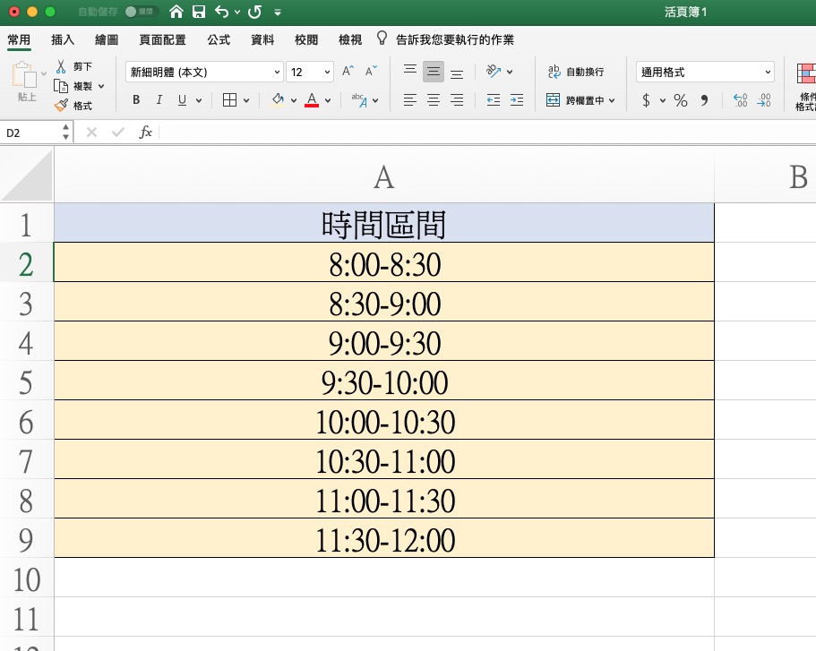Select the center alignment toggle

pos(434,100)
